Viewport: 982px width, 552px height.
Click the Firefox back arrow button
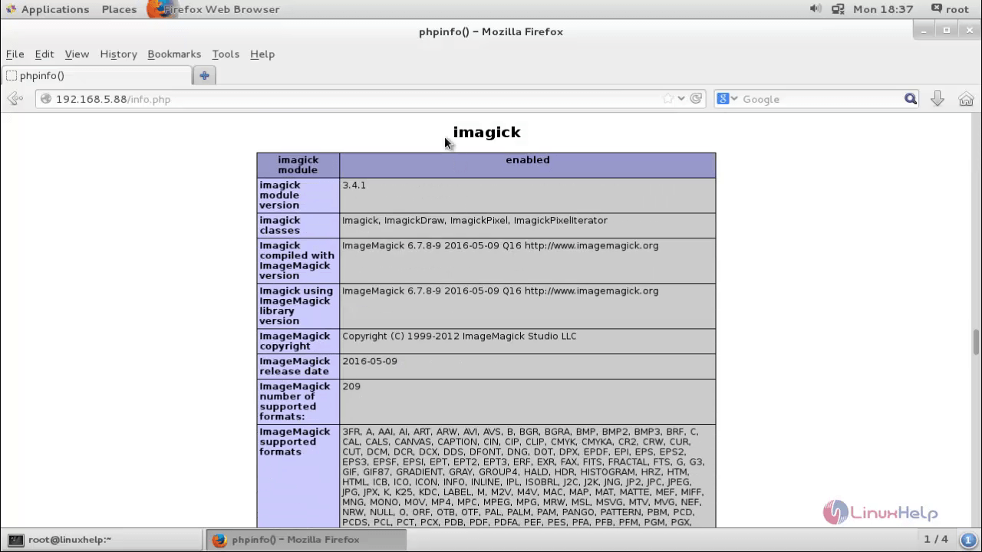[14, 99]
